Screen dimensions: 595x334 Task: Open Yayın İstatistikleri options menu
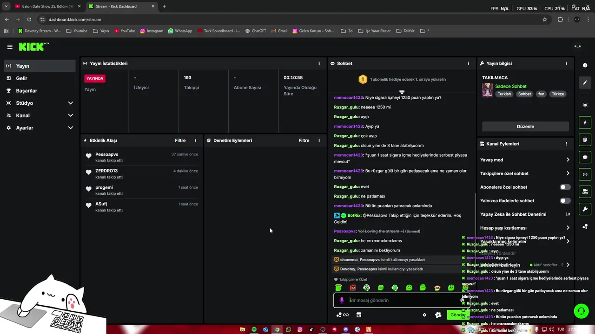pyautogui.click(x=319, y=64)
